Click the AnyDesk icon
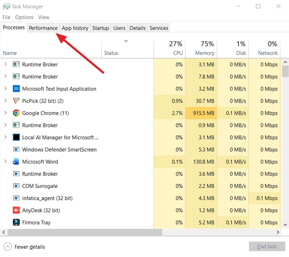This screenshot has height=257, width=289. [x=16, y=210]
